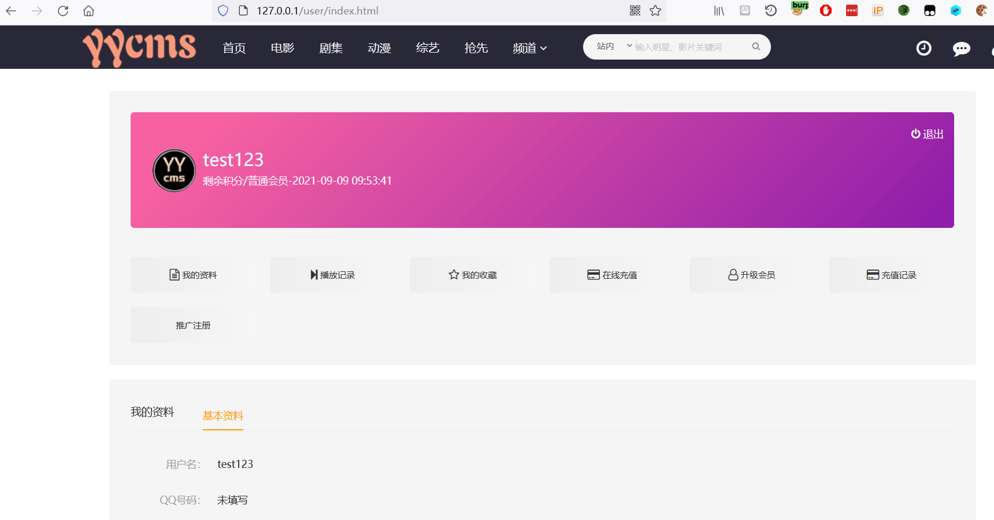994x520 pixels.
Task: Click the test123 username heading in banner
Action: (x=233, y=160)
